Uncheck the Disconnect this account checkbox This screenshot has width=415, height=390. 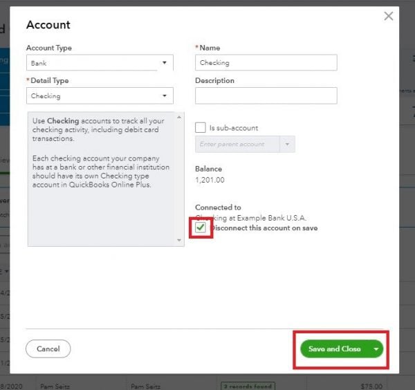[201, 228]
